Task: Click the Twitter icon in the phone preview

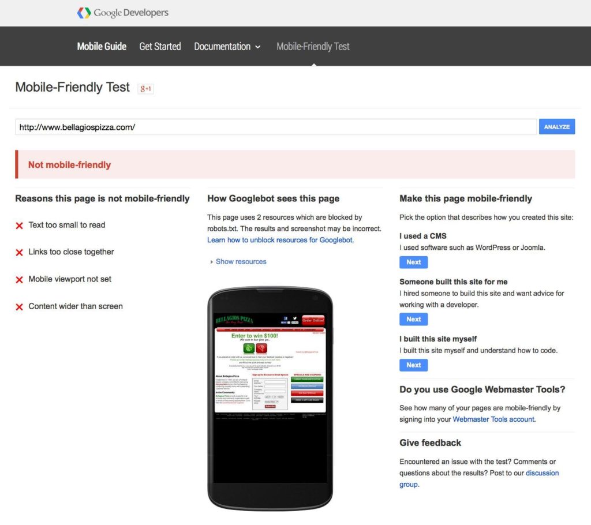Action: click(295, 318)
